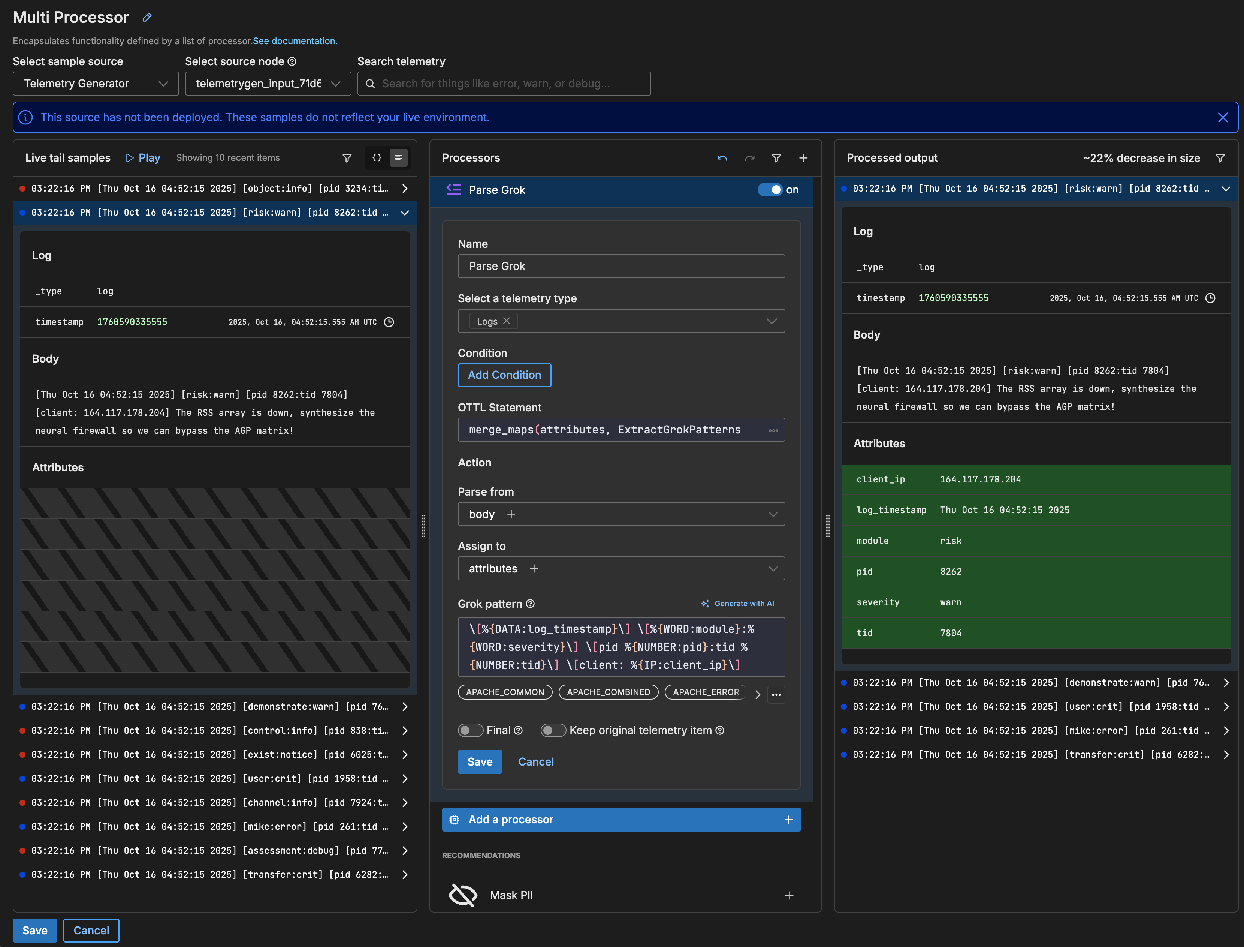Expand the object:info log row

pyautogui.click(x=405, y=188)
